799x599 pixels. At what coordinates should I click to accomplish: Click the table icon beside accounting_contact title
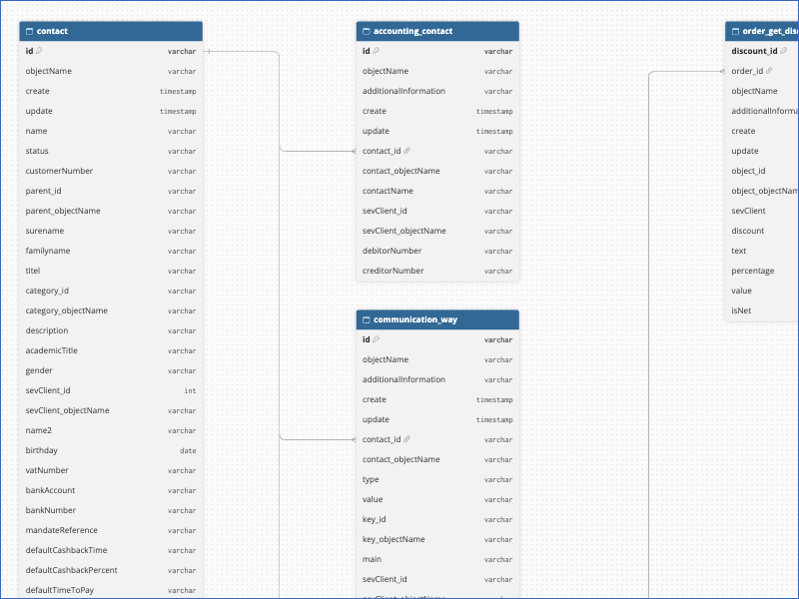366,32
